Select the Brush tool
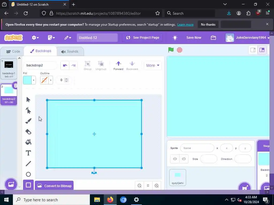Image resolution: width=274 pixels, height=205 pixels. coord(28,121)
